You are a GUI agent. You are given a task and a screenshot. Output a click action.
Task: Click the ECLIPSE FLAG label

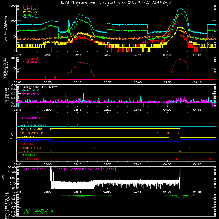click(30, 140)
